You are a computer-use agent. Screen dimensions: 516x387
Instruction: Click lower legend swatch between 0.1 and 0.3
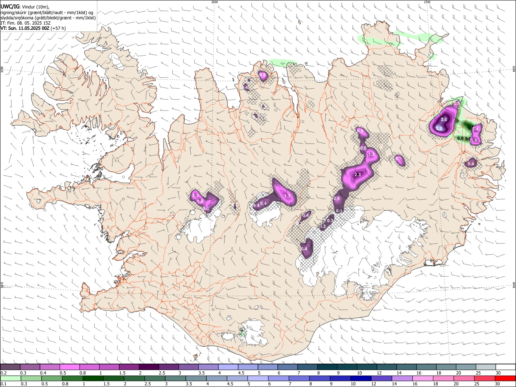click(10, 379)
